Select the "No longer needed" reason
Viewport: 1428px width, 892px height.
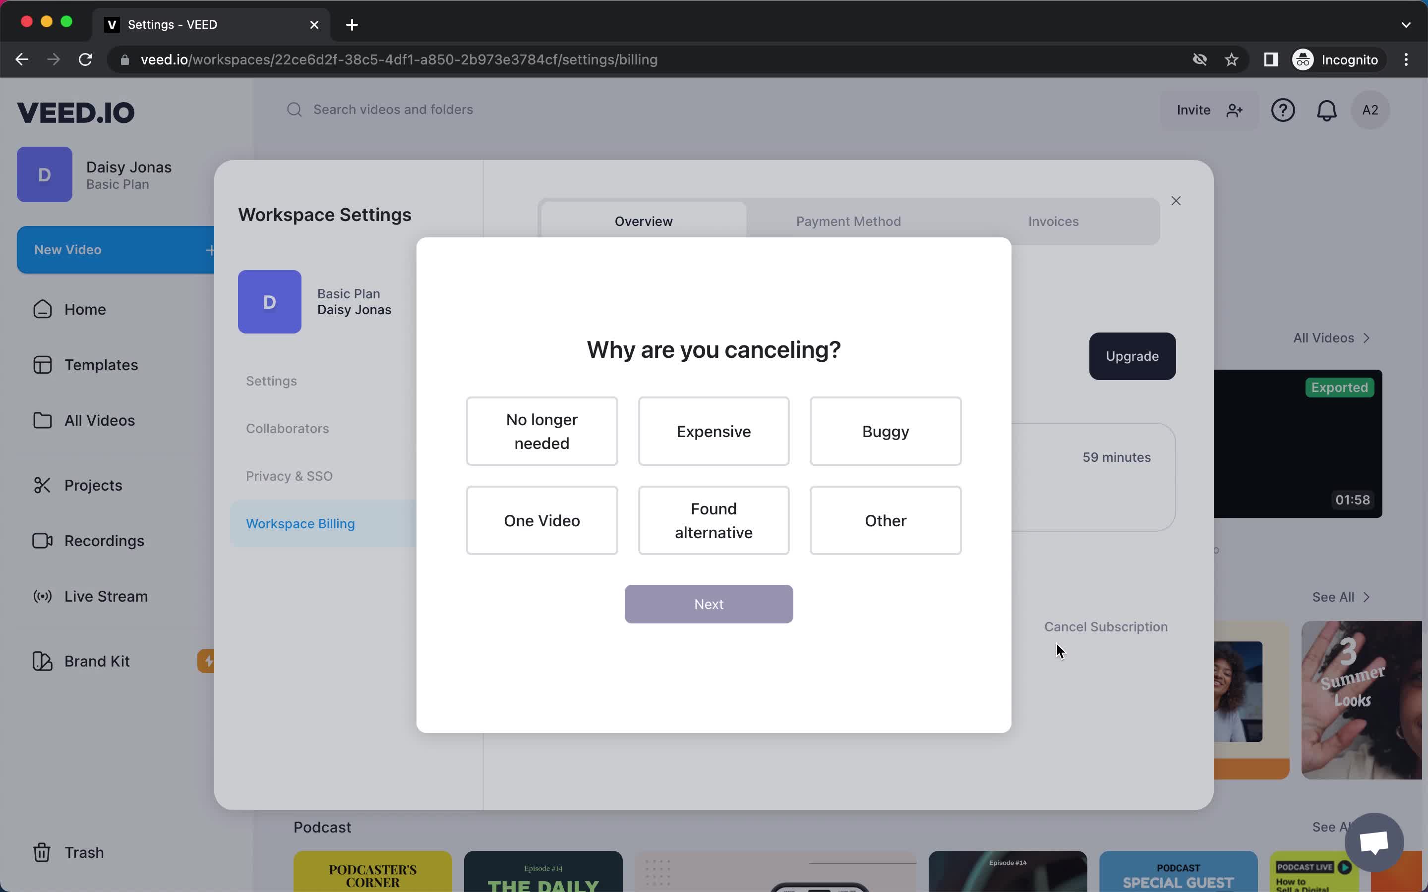(x=541, y=431)
